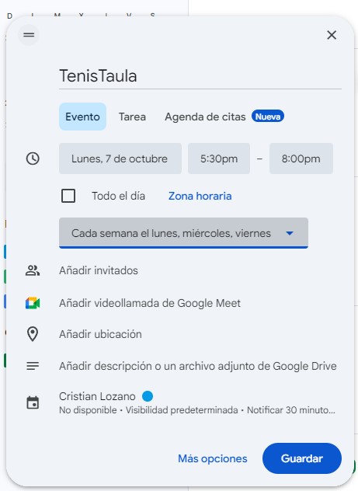The image size is (358, 491).
Task: Open the 5:30pm start time picker
Action: coord(219,158)
